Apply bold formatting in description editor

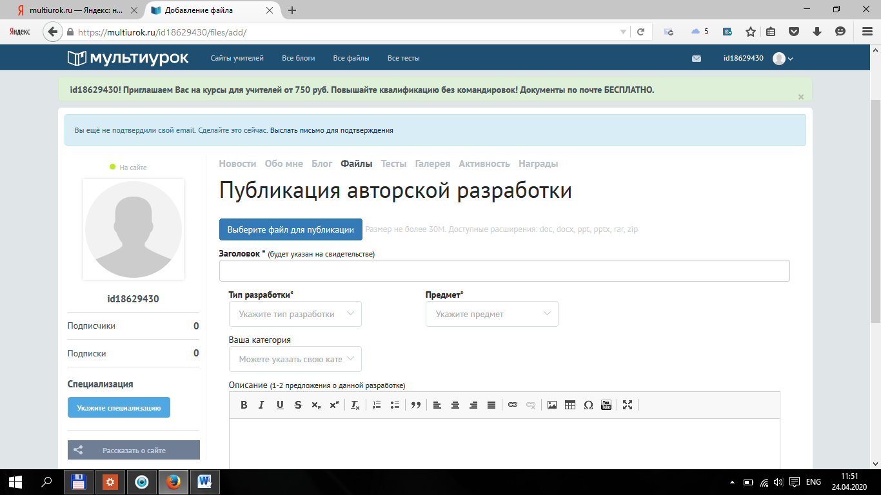click(x=244, y=405)
